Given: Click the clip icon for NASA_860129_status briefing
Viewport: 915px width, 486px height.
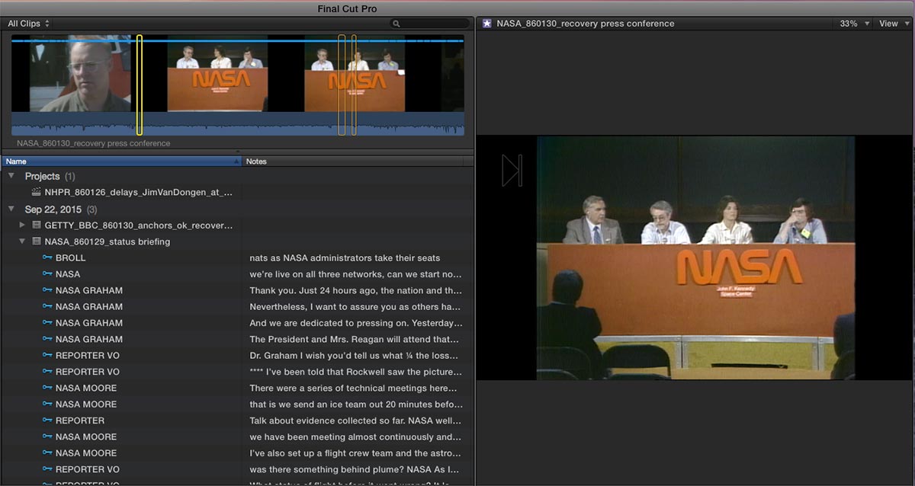Looking at the screenshot, I should [36, 241].
